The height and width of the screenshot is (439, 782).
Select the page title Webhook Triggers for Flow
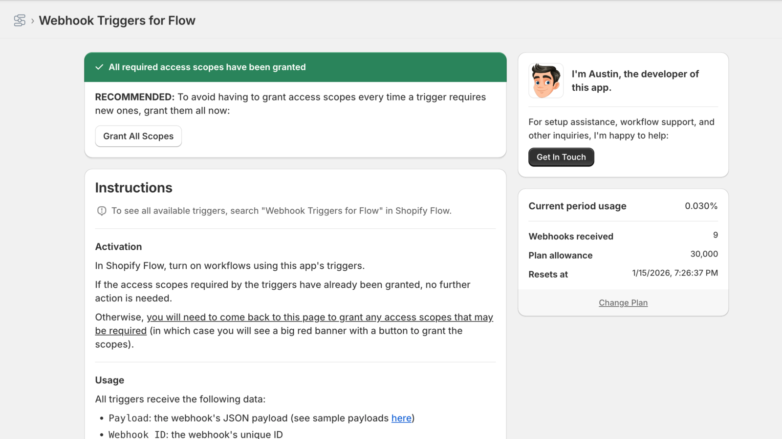point(117,20)
